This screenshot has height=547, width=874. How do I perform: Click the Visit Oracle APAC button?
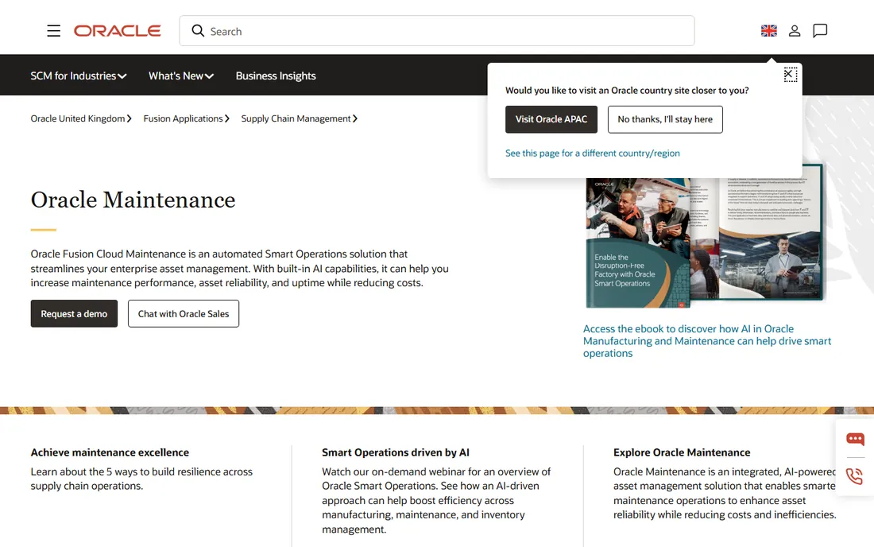551,119
